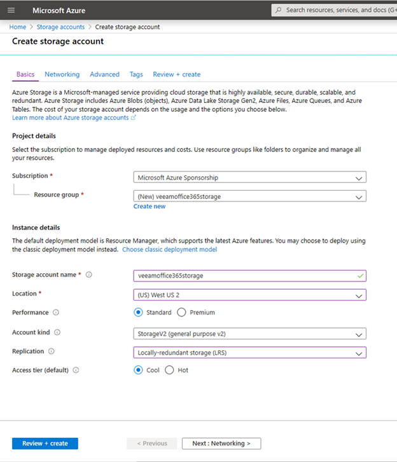Click external link icon after Learn more

click(x=134, y=118)
